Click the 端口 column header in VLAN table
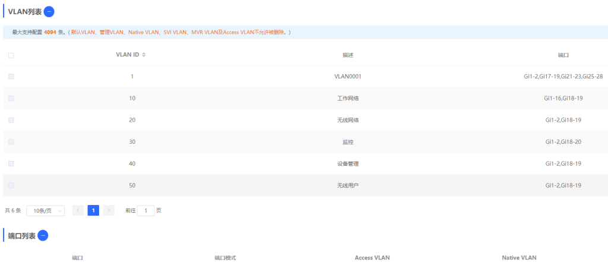This screenshot has height=262, width=608. (563, 55)
